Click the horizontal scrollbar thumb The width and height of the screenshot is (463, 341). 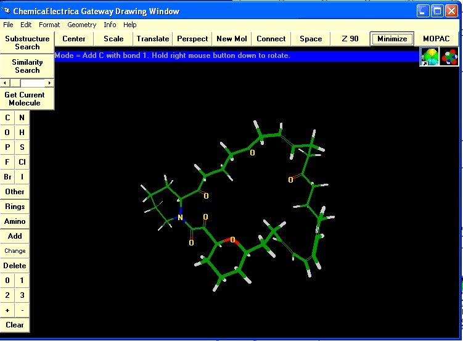click(15, 83)
